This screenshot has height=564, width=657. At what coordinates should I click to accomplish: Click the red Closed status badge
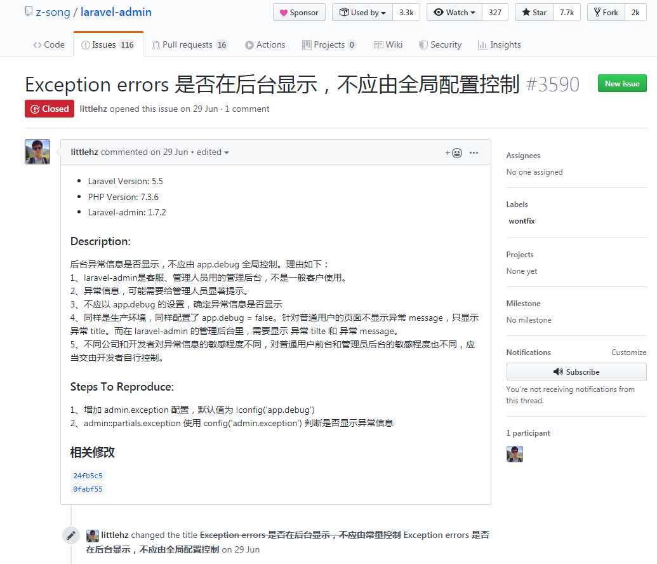point(50,109)
